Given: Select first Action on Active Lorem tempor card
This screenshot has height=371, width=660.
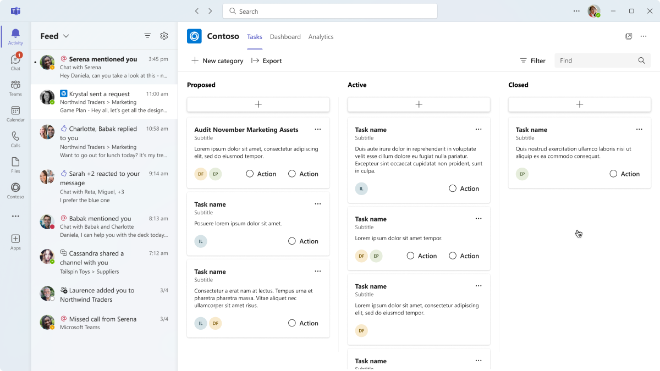Looking at the screenshot, I should 422,256.
